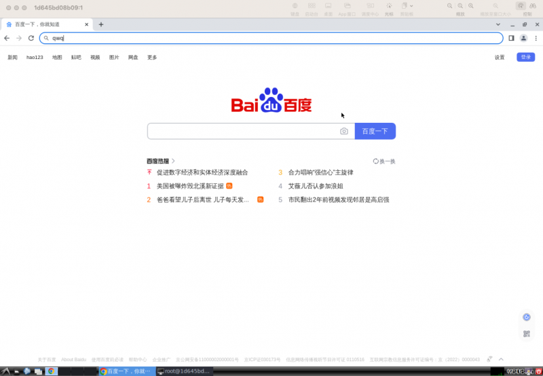Viewport: 543px width, 376px height.
Task: Expand the tab search chevron
Action: click(516, 24)
